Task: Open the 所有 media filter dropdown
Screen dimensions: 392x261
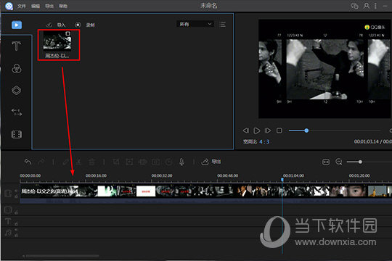Action: click(x=195, y=24)
